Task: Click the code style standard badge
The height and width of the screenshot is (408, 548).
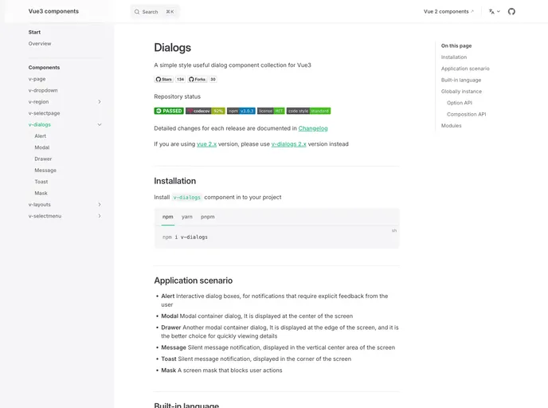Action: coord(308,111)
